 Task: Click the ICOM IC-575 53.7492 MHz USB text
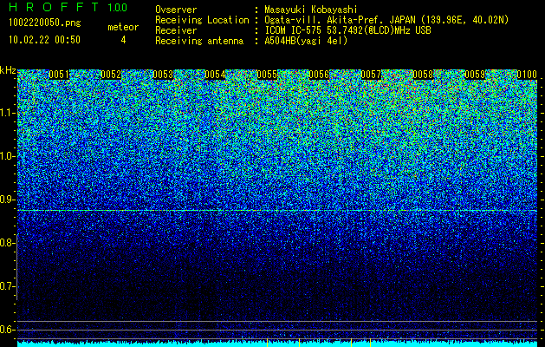coord(347,30)
